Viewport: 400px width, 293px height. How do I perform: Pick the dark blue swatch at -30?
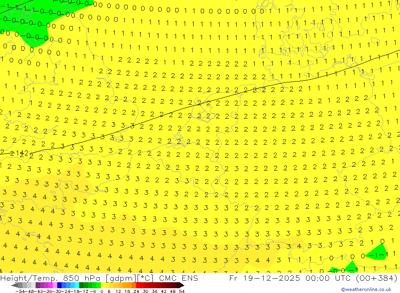[x=59, y=285]
